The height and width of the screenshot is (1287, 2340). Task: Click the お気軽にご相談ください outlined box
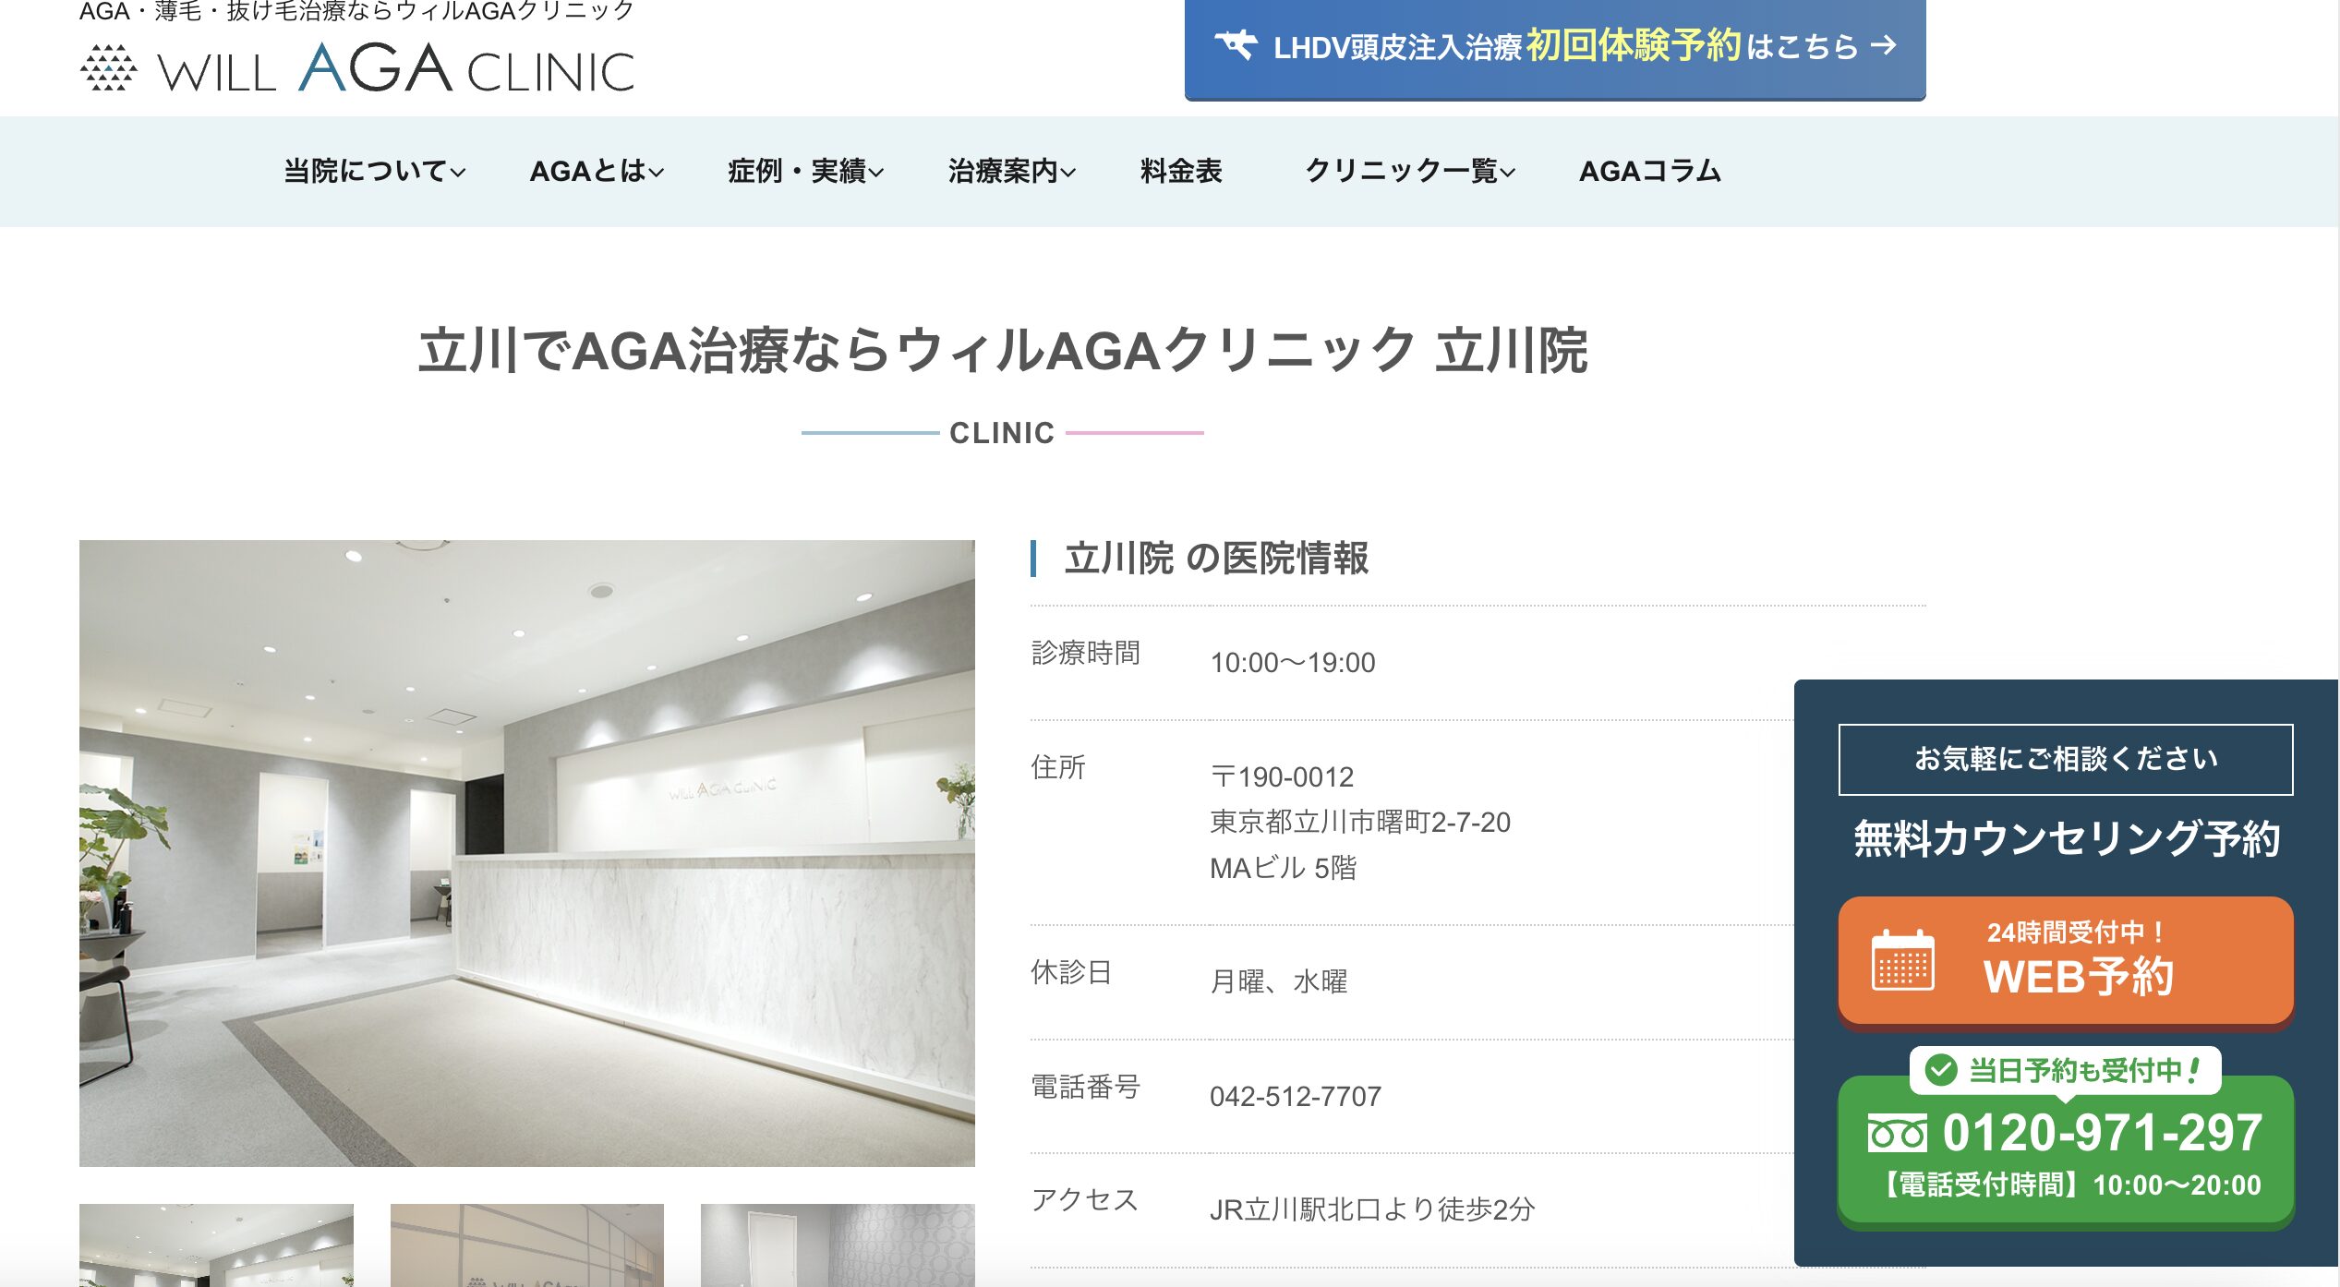click(x=2066, y=759)
